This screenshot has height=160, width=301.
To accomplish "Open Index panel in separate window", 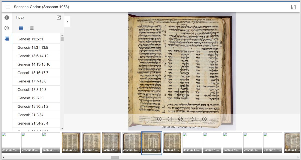I will point(59,17).
